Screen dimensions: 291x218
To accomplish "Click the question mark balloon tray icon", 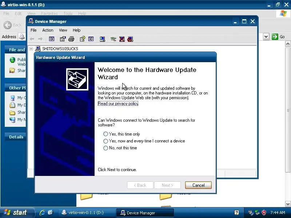I will coord(236,213).
